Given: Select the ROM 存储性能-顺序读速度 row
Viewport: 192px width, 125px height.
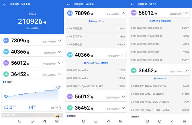Looking at the screenshot, I should pyautogui.click(x=160, y=44).
